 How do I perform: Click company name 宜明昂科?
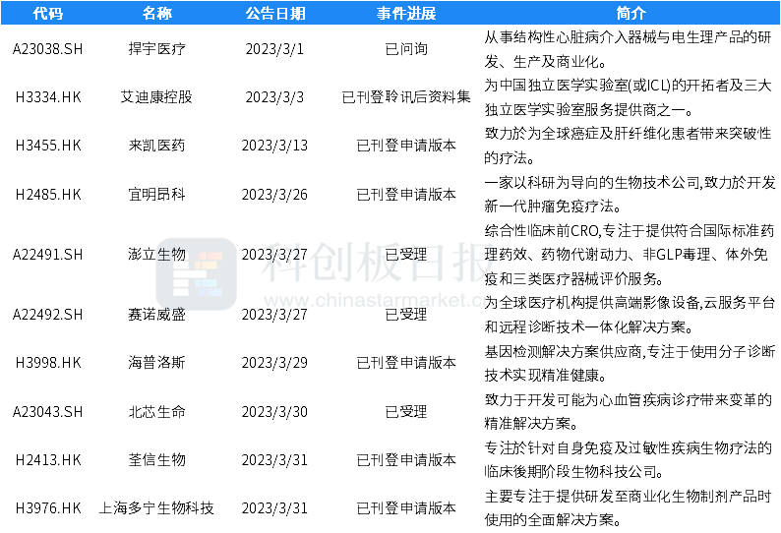(157, 195)
